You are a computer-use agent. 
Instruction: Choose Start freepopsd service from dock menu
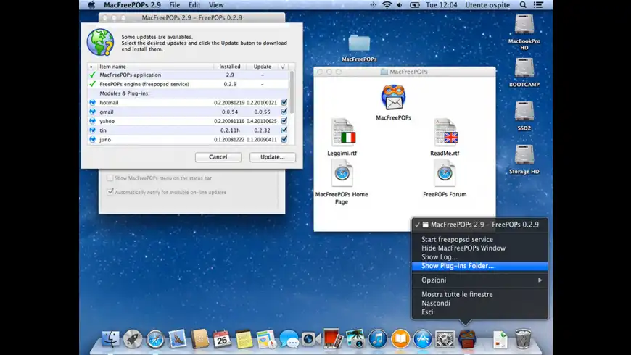(479, 239)
